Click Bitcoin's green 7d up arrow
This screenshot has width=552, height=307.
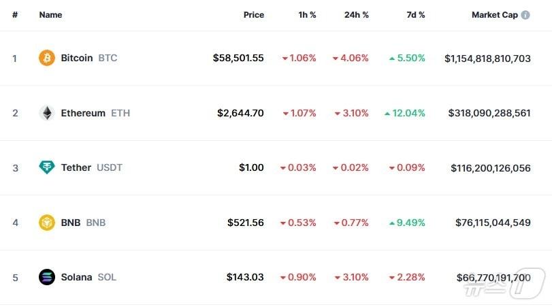tap(392, 59)
